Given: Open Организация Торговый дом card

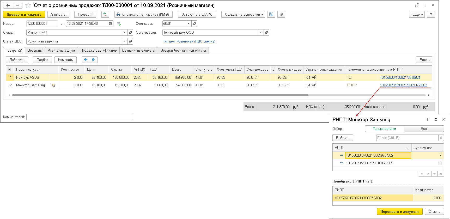Looking at the screenshot, I should 266,33.
